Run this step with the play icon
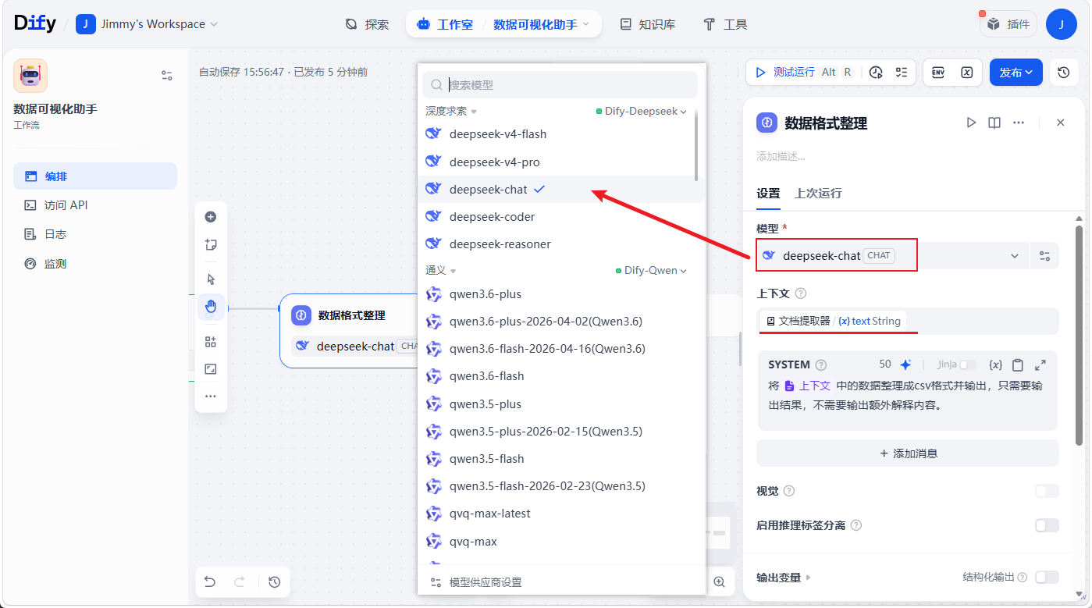This screenshot has height=608, width=1092. click(971, 123)
